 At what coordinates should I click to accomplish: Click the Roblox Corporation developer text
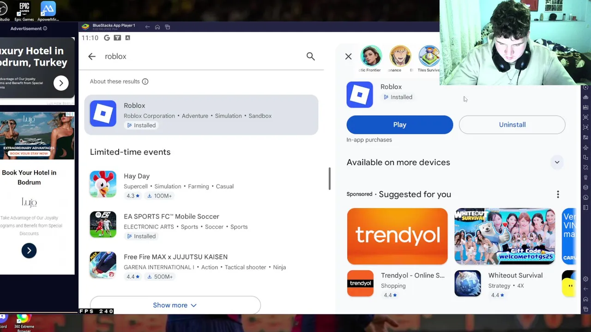pyautogui.click(x=149, y=116)
